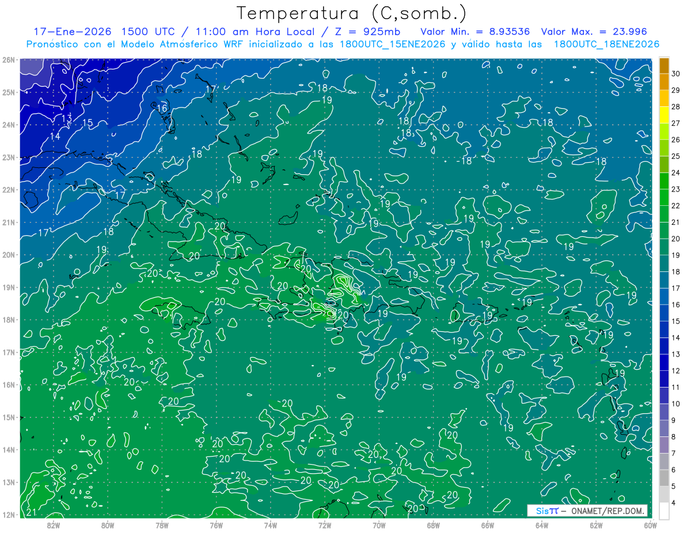The height and width of the screenshot is (533, 691).
Task: Click color bar label '25'
Action: pyautogui.click(x=675, y=156)
